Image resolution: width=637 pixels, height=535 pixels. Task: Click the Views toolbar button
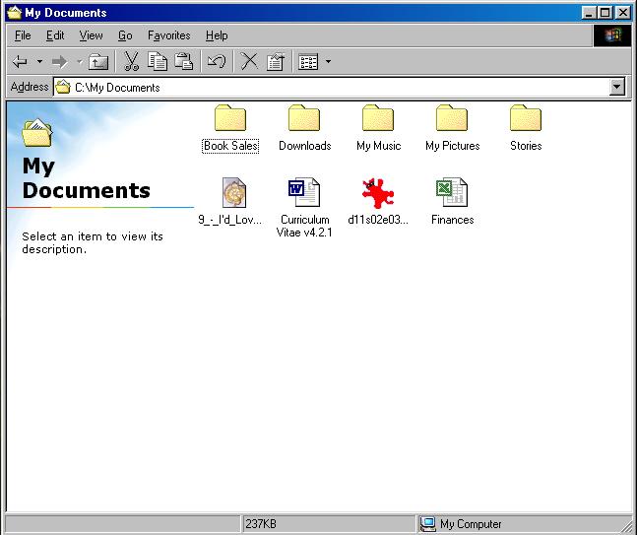[x=308, y=62]
